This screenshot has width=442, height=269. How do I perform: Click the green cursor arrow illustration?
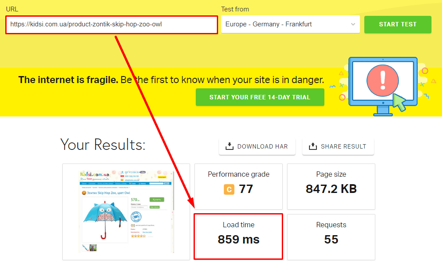point(399,102)
